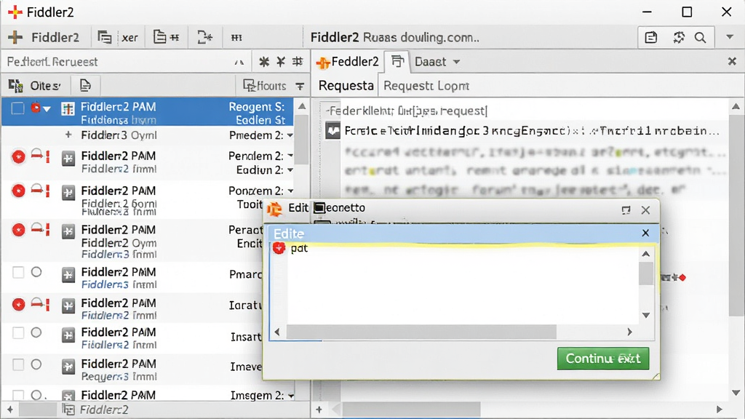Image resolution: width=745 pixels, height=419 pixels.
Task: Close the right inspector panel
Action: 732,61
